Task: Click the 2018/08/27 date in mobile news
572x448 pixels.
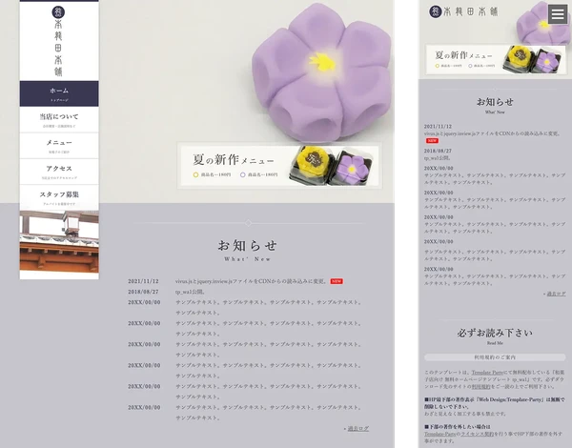Action: [x=438, y=151]
